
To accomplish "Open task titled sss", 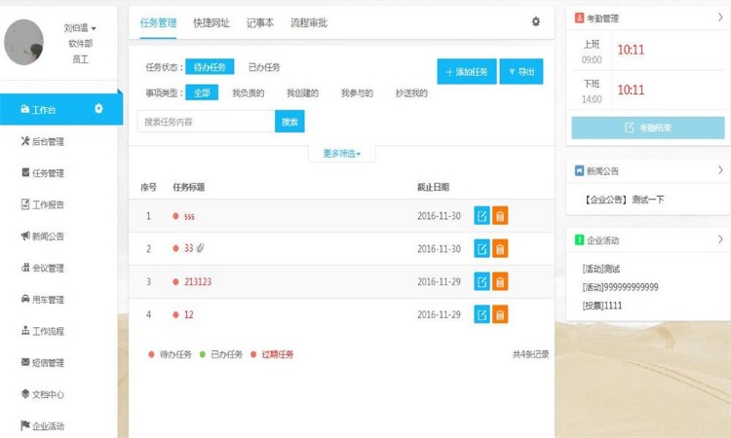I will 189,216.
